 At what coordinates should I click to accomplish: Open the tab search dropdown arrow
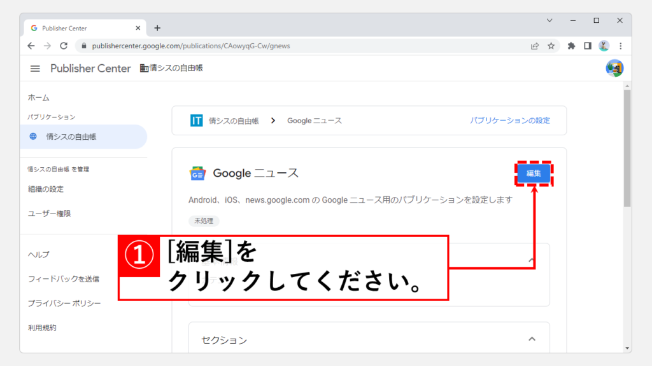549,20
